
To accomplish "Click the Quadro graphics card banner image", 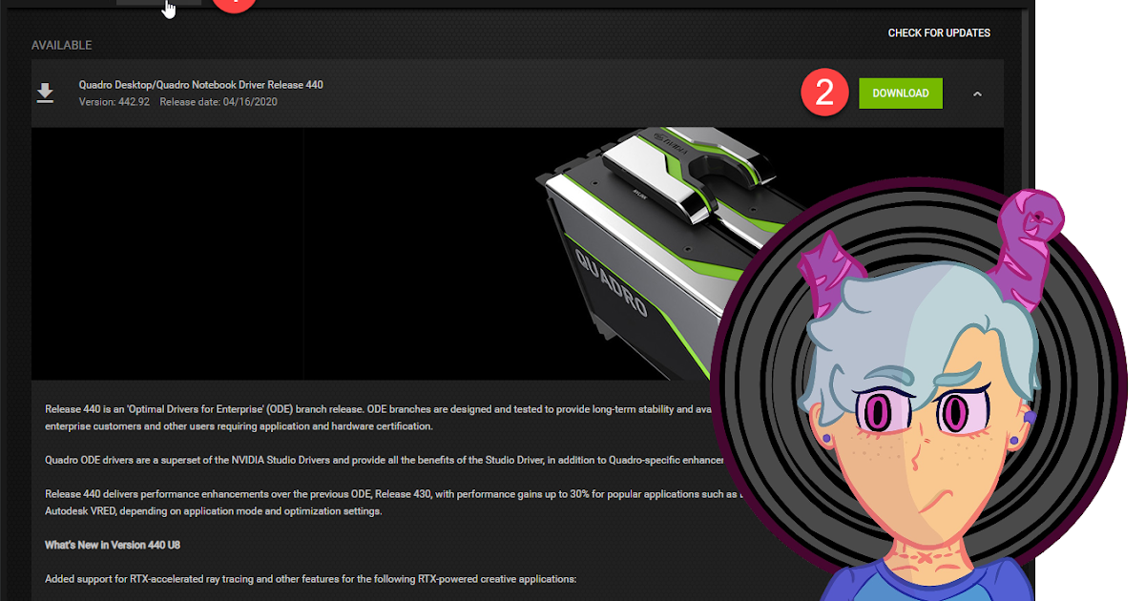I will (517, 254).
